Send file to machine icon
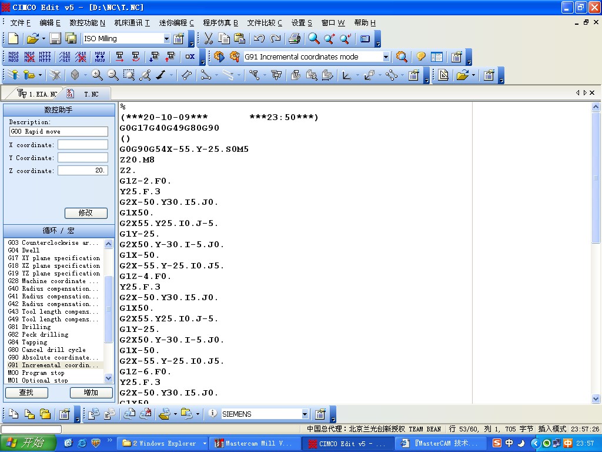The width and height of the screenshot is (602, 452). pyautogui.click(x=93, y=414)
